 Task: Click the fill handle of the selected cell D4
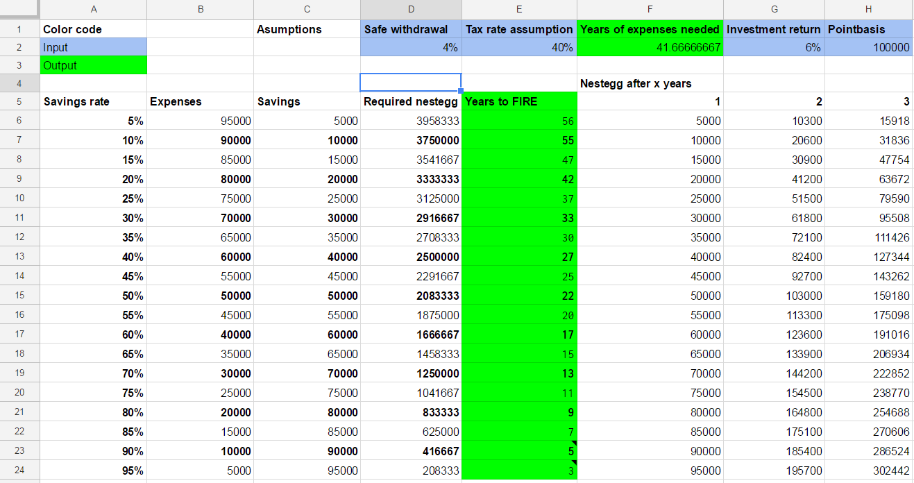pyautogui.click(x=461, y=91)
